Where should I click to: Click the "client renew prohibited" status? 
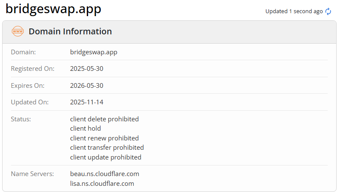click(x=105, y=138)
